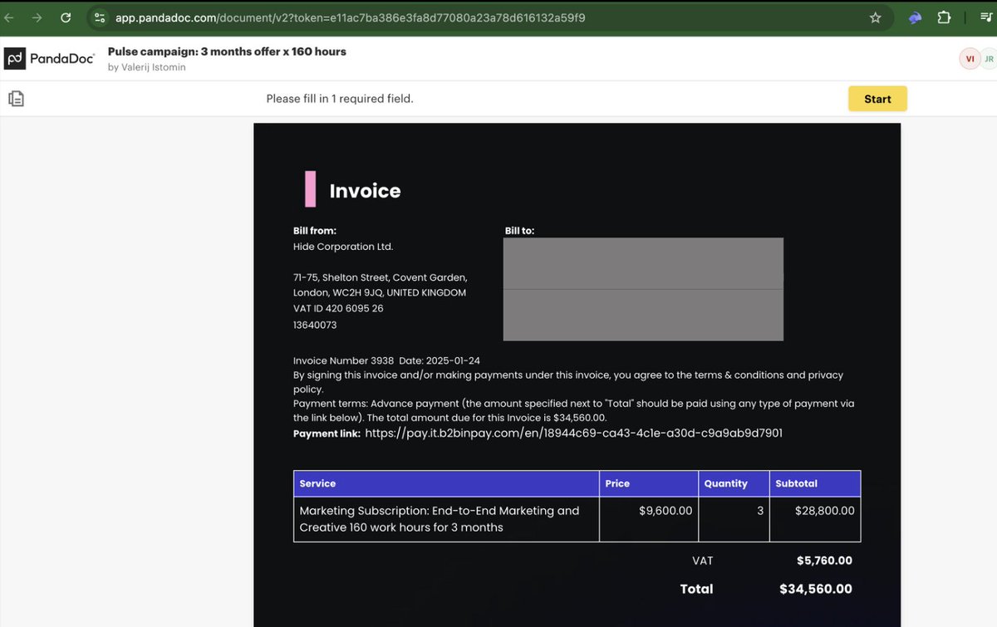
Task: Click the $9,600.00 price cell
Action: point(649,519)
